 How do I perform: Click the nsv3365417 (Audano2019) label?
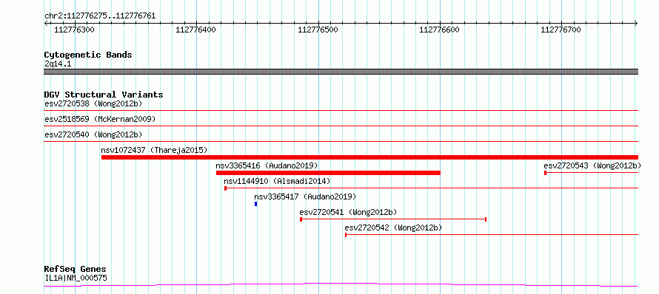[x=305, y=196]
